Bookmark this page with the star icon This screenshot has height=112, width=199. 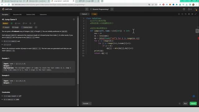tap(156, 5)
